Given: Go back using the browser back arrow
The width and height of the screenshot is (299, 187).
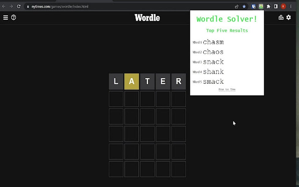Looking at the screenshot, I should 4,6.
